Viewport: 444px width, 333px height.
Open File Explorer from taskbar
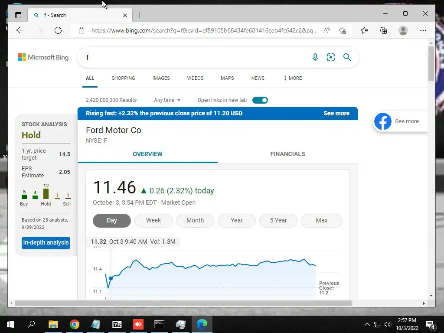pos(53,324)
